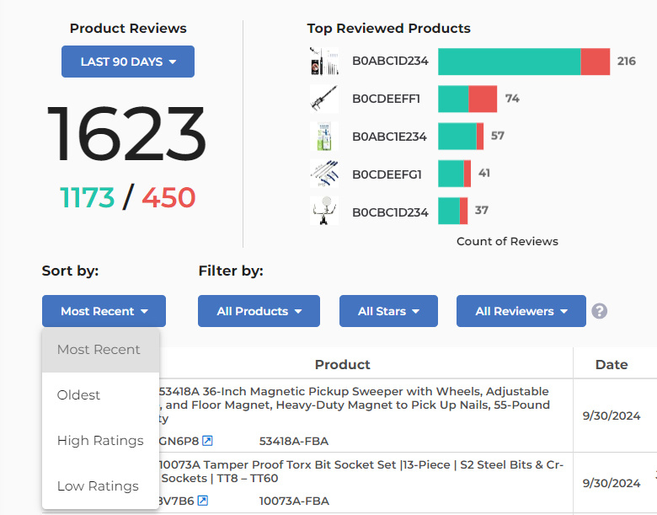Expand the All Products filter
The image size is (657, 515).
[259, 311]
